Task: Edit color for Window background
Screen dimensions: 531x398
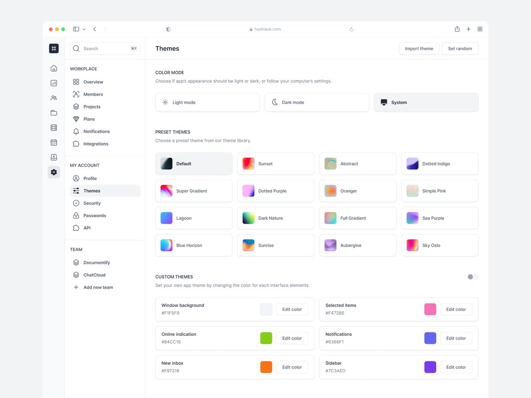Action: point(292,309)
